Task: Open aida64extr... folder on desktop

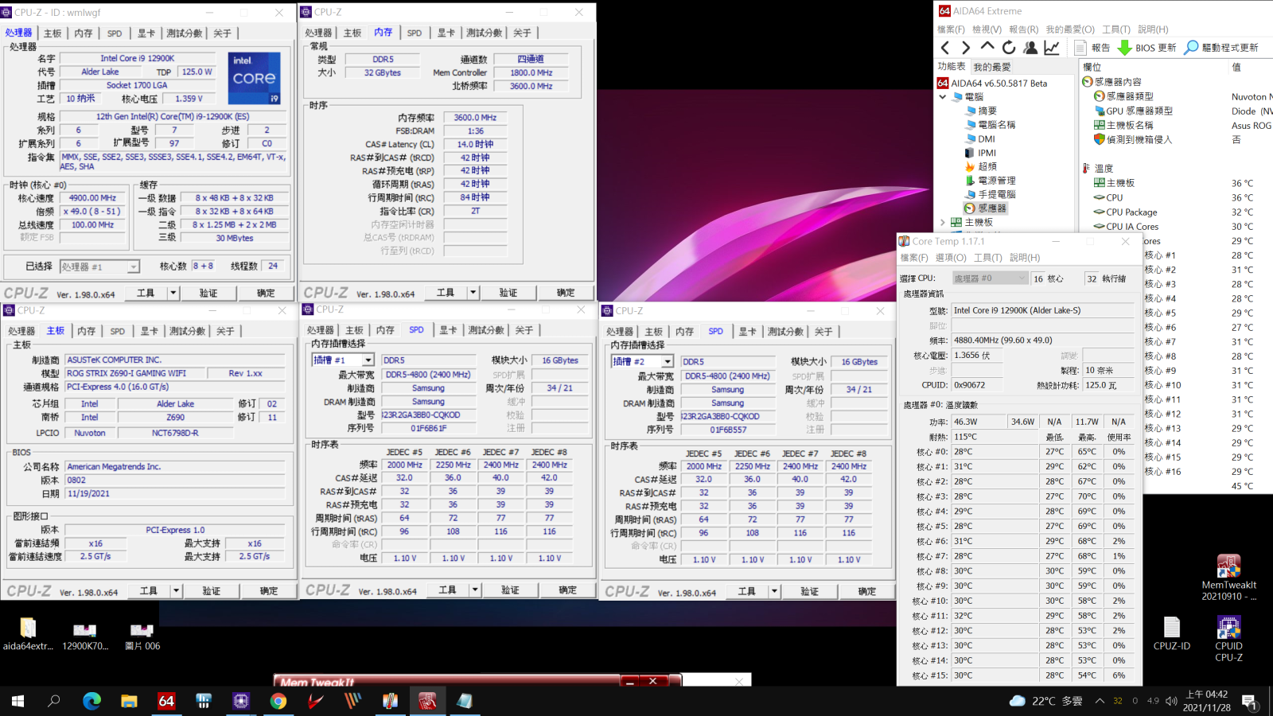Action: [28, 633]
